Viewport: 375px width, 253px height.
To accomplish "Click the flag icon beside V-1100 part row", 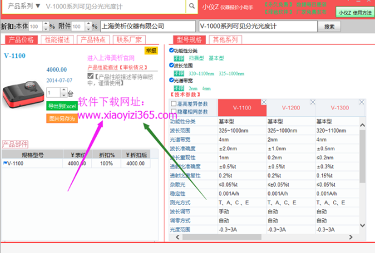I will [5, 163].
